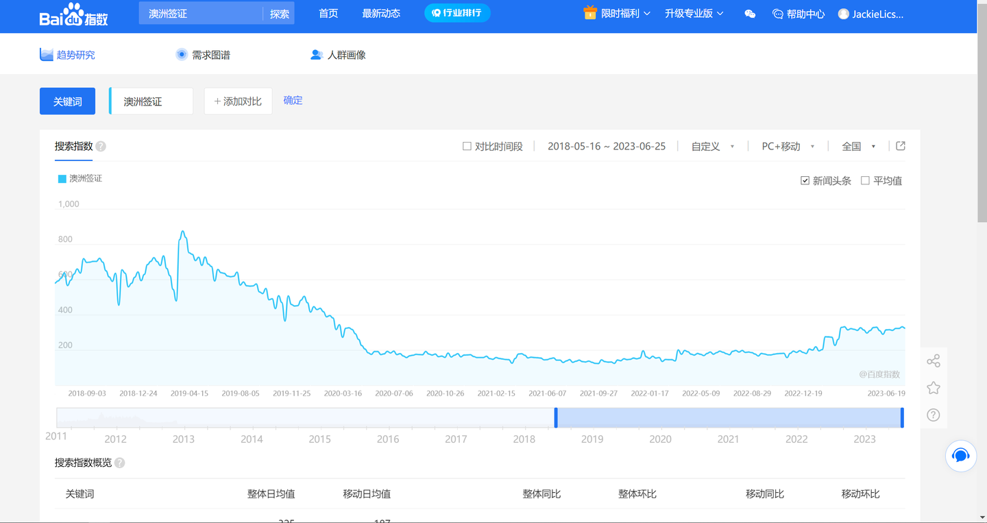The image size is (987, 523).
Task: Click the 澳洲签证 keyword input field
Action: (x=150, y=100)
